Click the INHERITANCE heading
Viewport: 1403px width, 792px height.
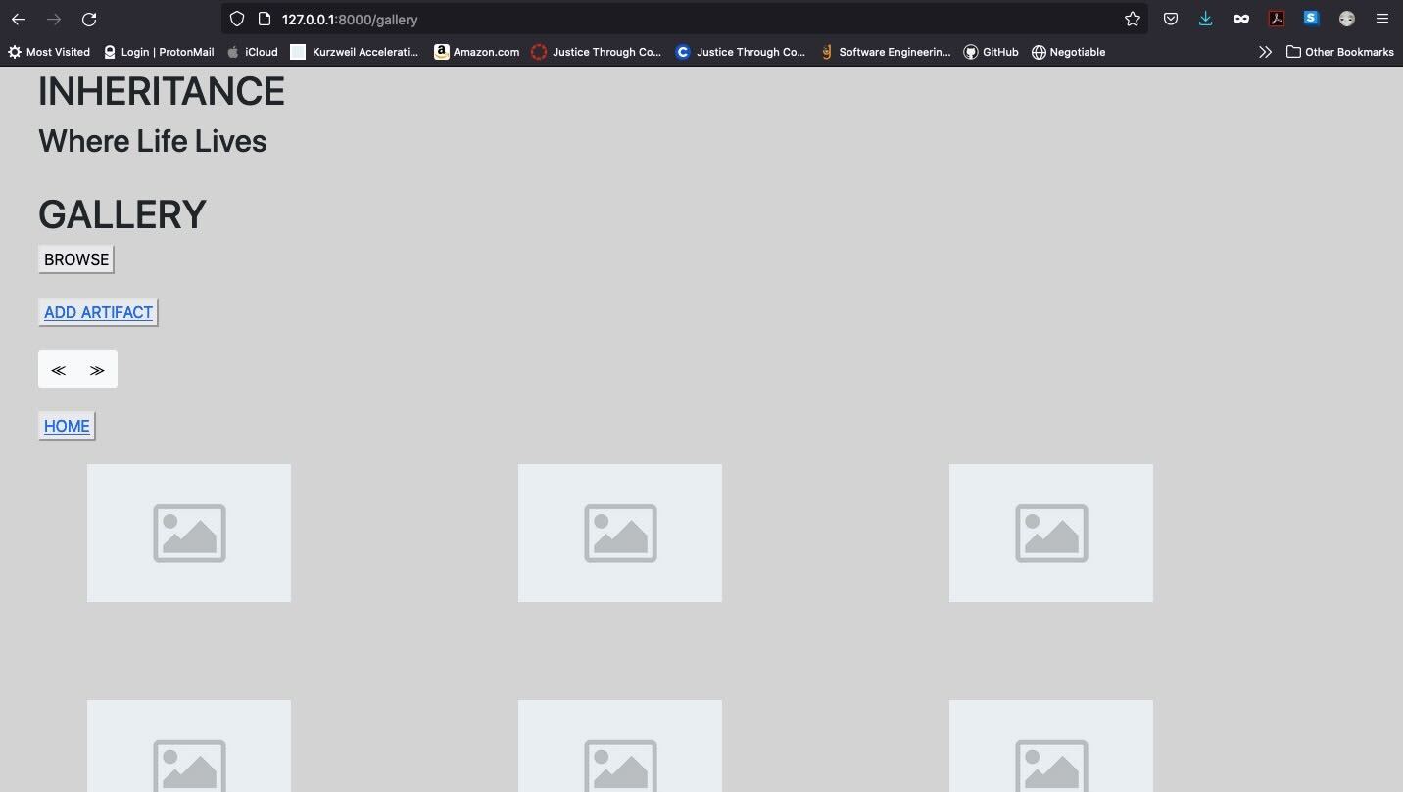click(x=162, y=91)
